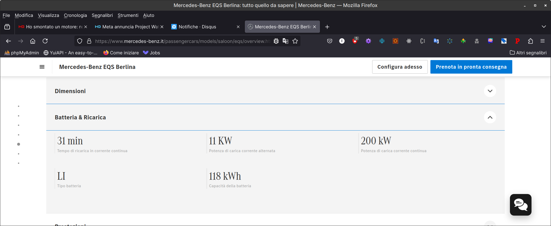Image resolution: width=551 pixels, height=226 pixels.
Task: Collapse the Batteria & Ricarica section
Action: pyautogui.click(x=490, y=117)
